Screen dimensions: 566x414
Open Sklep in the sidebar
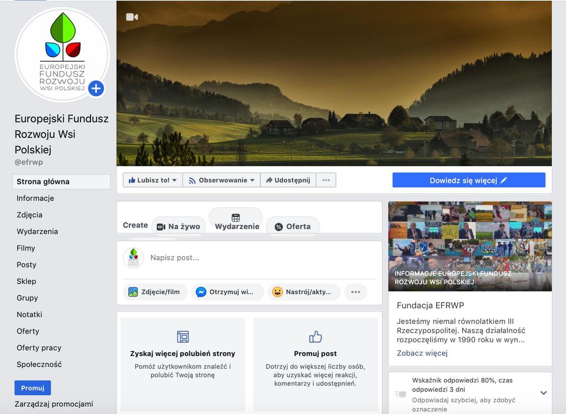click(27, 282)
